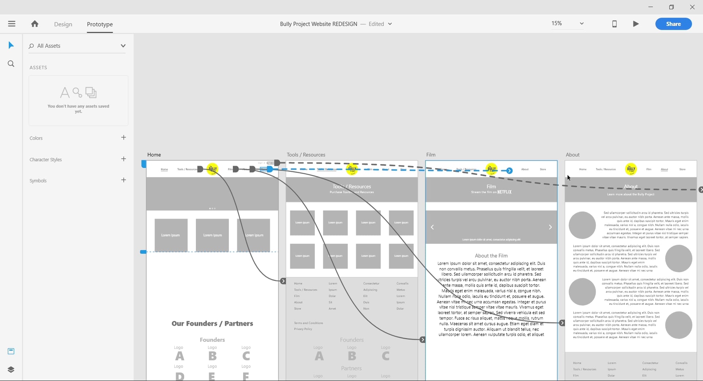Open the Assets panel icon

[x=11, y=351]
